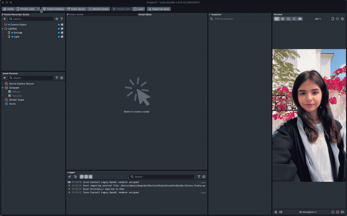Open the No Simulation dropdown
The image size is (347, 216).
tap(308, 212)
